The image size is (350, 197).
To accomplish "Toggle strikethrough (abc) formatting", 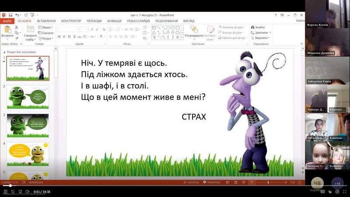I will point(79,36).
